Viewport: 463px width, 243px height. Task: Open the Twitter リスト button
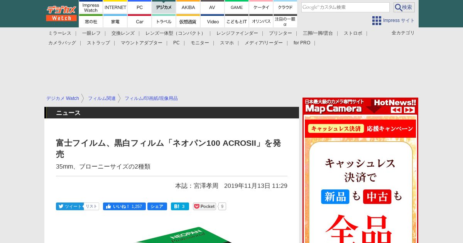pos(91,206)
